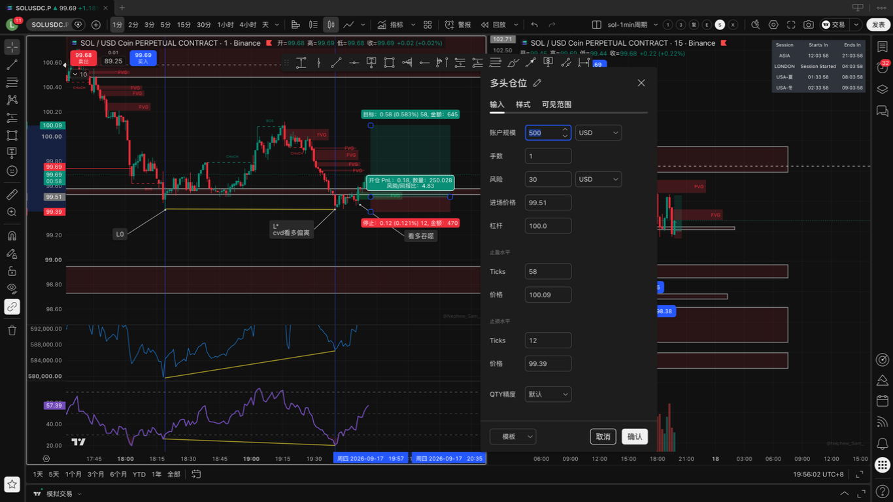
Task: Select the highlighted S layout circle button
Action: (x=720, y=25)
